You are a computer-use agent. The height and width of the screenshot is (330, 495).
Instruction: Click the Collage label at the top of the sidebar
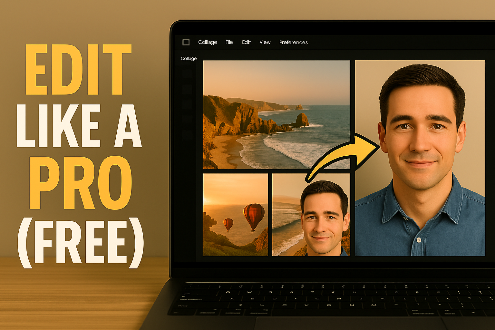189,58
